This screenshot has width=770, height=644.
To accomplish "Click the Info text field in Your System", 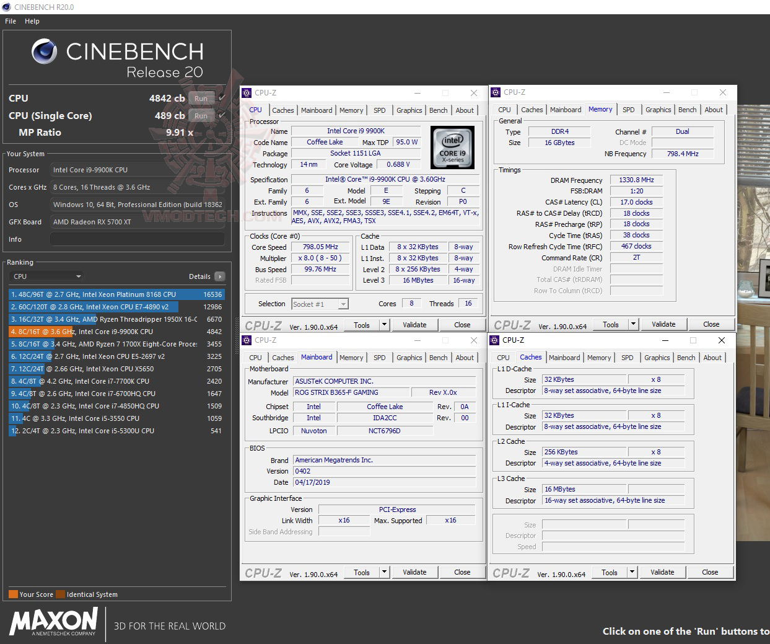I will click(138, 239).
